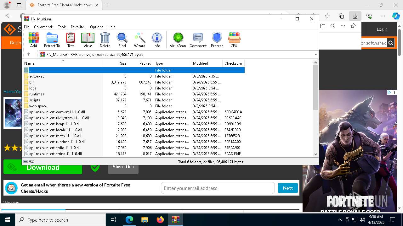Sort by the Packed column header
This screenshot has height=226, width=403.
pyautogui.click(x=141, y=63)
